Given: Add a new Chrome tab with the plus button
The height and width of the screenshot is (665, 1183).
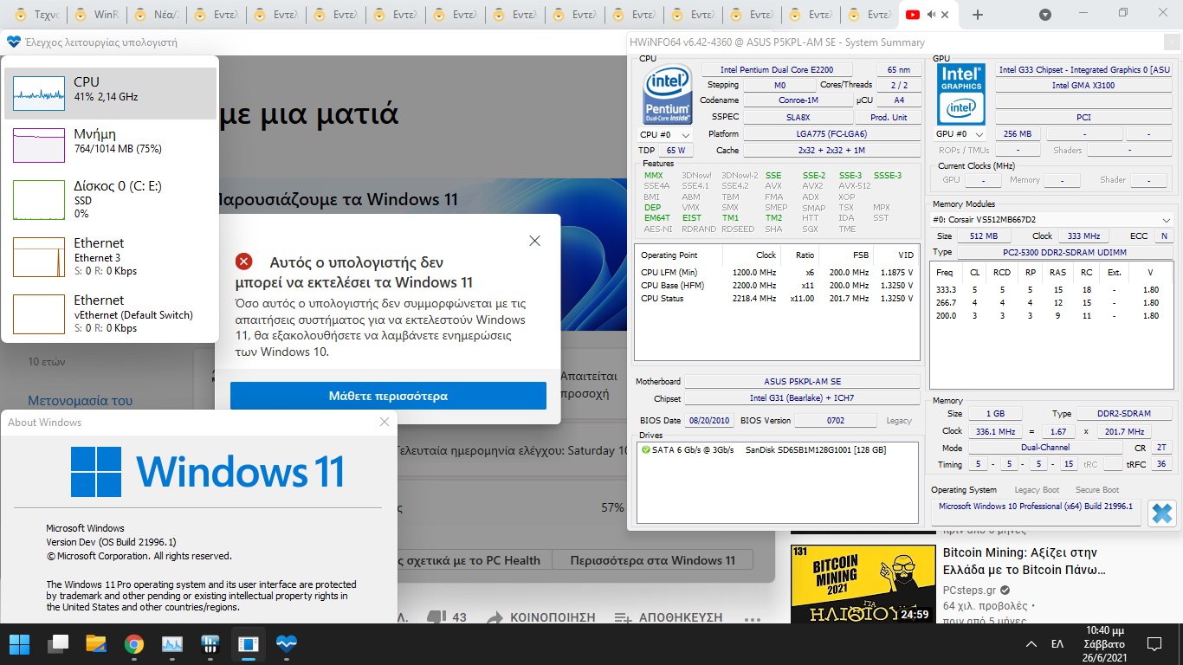Looking at the screenshot, I should [978, 15].
